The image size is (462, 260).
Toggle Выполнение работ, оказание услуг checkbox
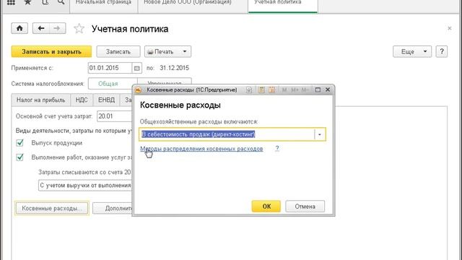coord(19,157)
